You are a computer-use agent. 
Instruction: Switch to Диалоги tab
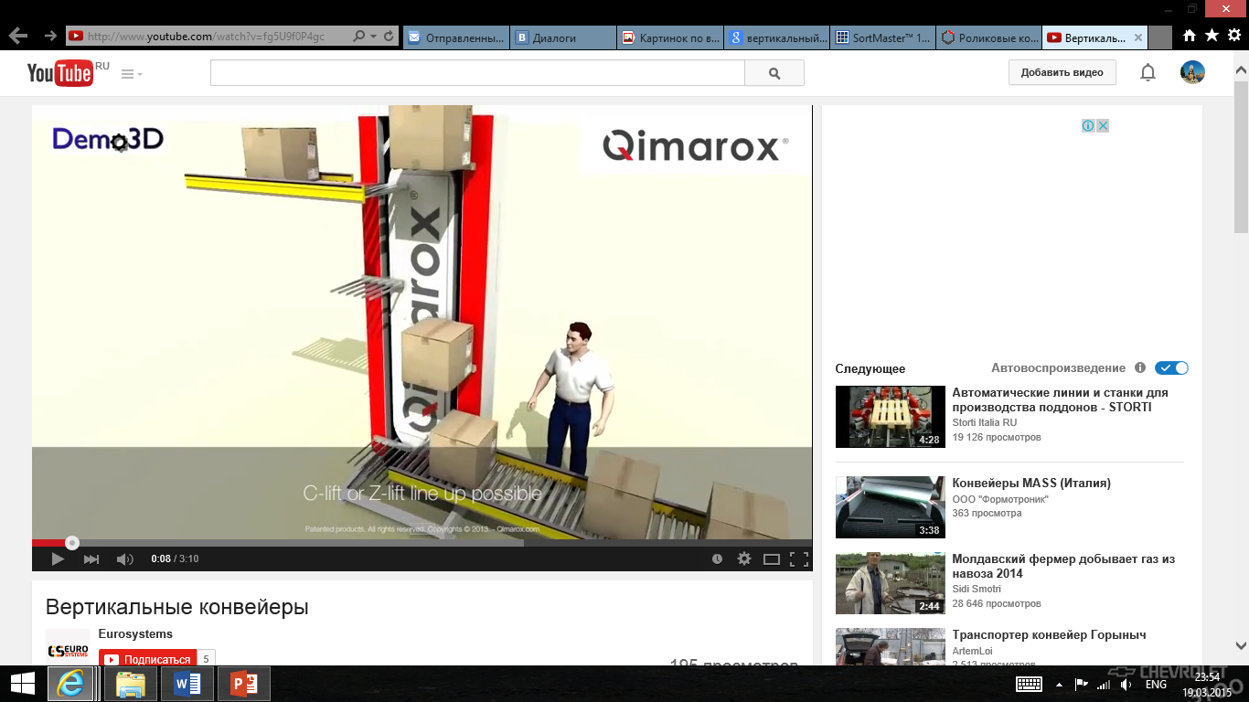(563, 37)
